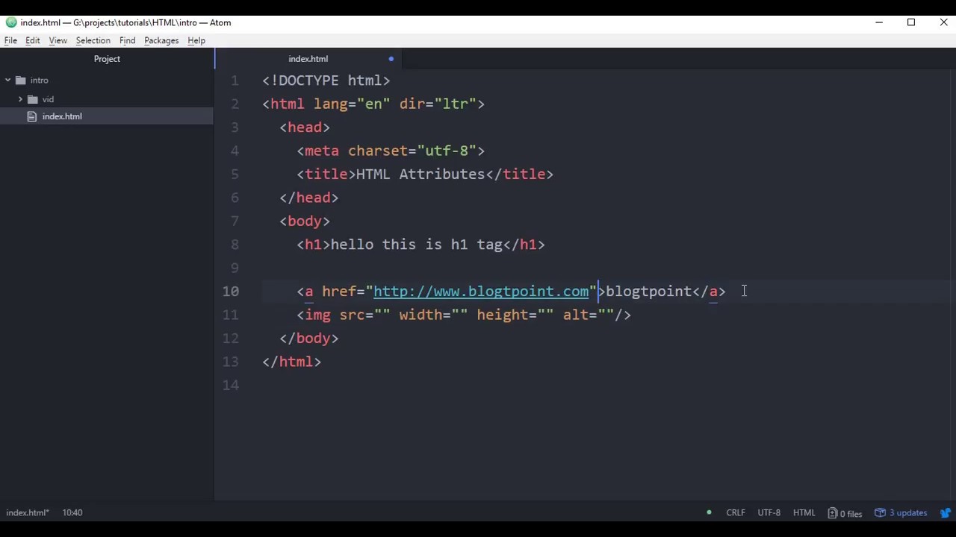Image resolution: width=956 pixels, height=537 pixels.
Task: Select index.html in the project tree
Action: point(107,116)
